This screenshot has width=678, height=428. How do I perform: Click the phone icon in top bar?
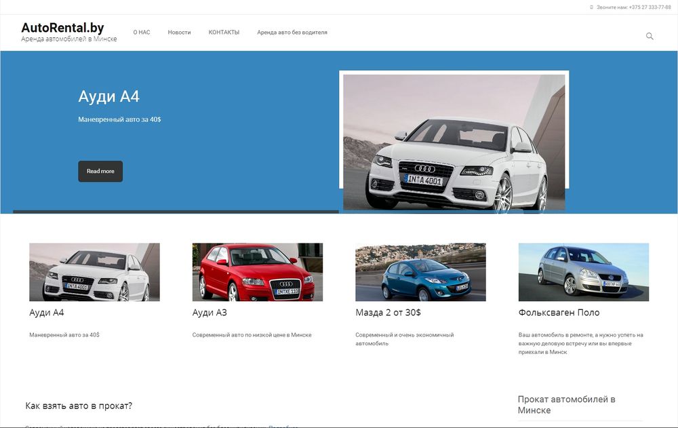(591, 7)
